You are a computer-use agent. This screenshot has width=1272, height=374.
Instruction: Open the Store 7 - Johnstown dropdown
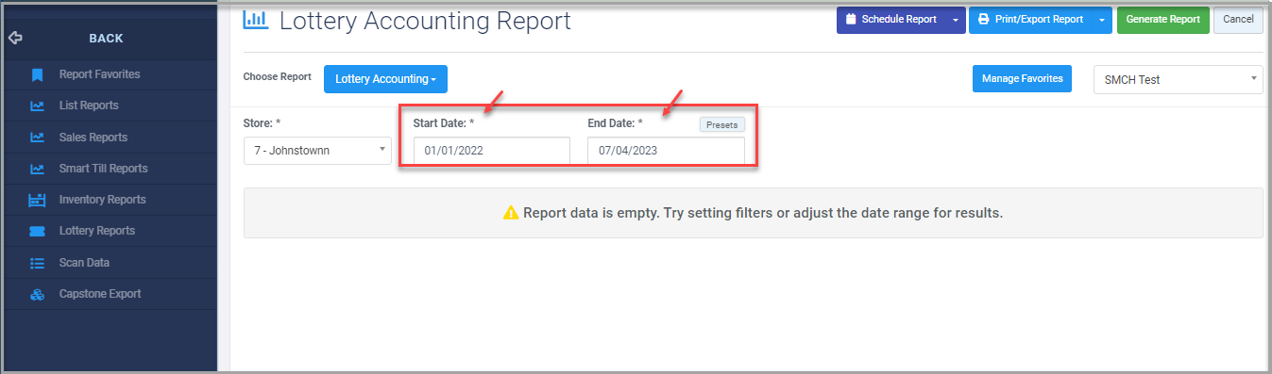point(317,151)
